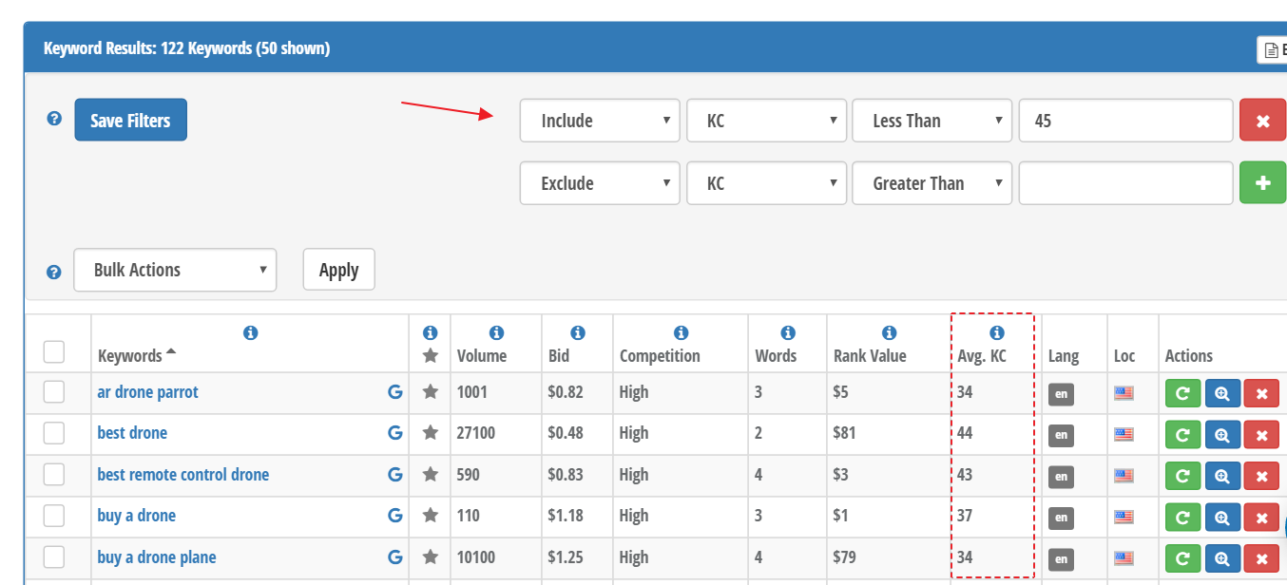Add a new filter with the green plus
The image size is (1287, 585).
coord(1262,182)
